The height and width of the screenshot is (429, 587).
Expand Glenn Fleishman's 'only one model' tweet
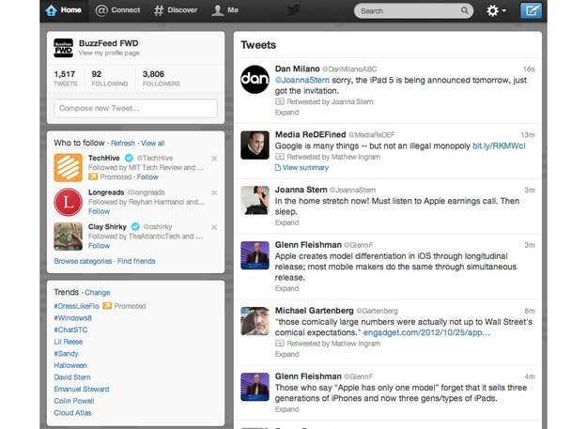[x=286, y=409]
